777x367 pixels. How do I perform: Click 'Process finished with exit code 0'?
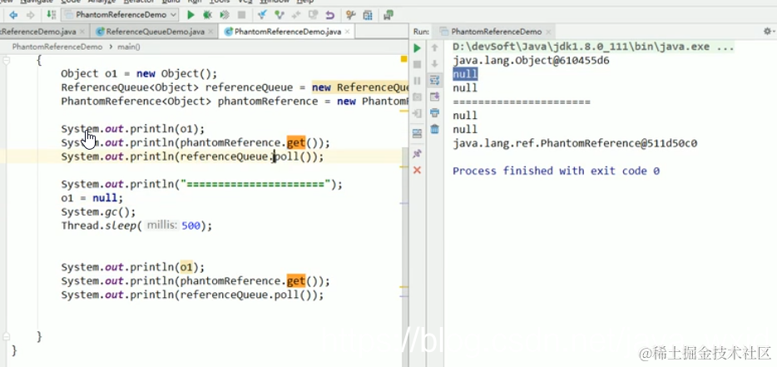(x=556, y=171)
